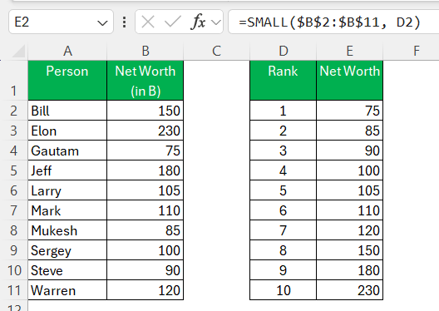Select row 7 header

14,210
